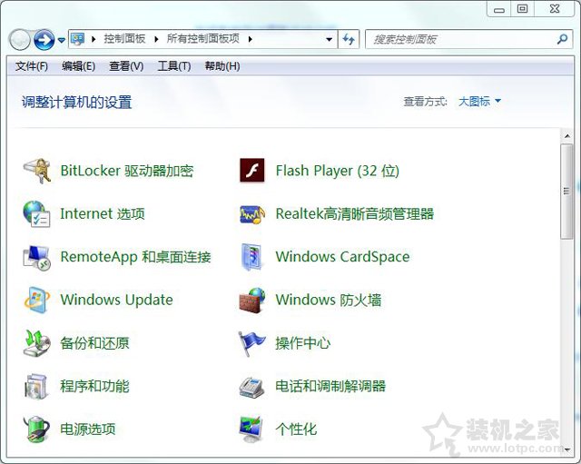Open the 备份和还原 icon
This screenshot has height=464, width=581.
click(36, 343)
